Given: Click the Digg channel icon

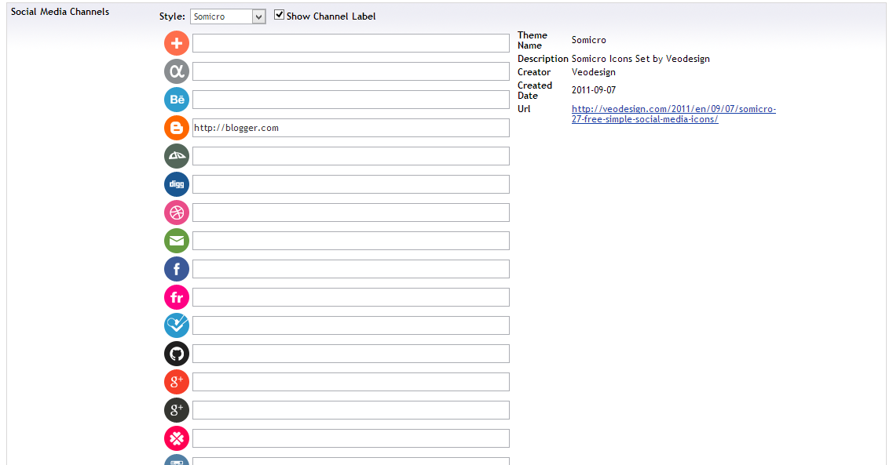Looking at the screenshot, I should point(177,184).
